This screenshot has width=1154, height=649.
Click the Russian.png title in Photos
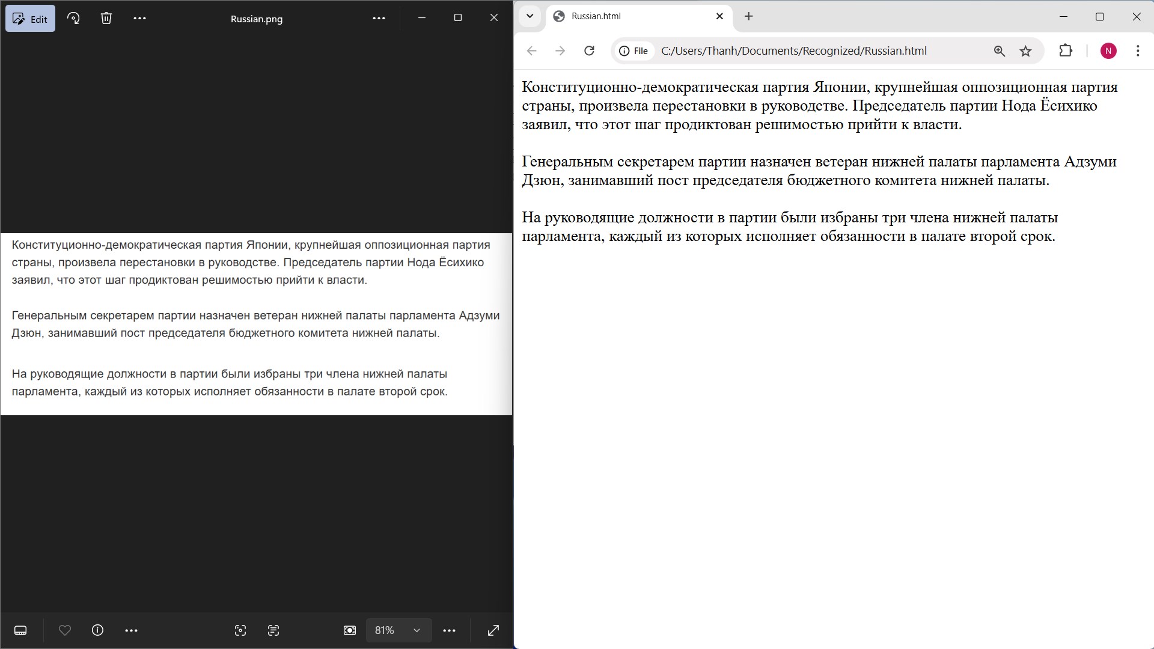tap(257, 19)
